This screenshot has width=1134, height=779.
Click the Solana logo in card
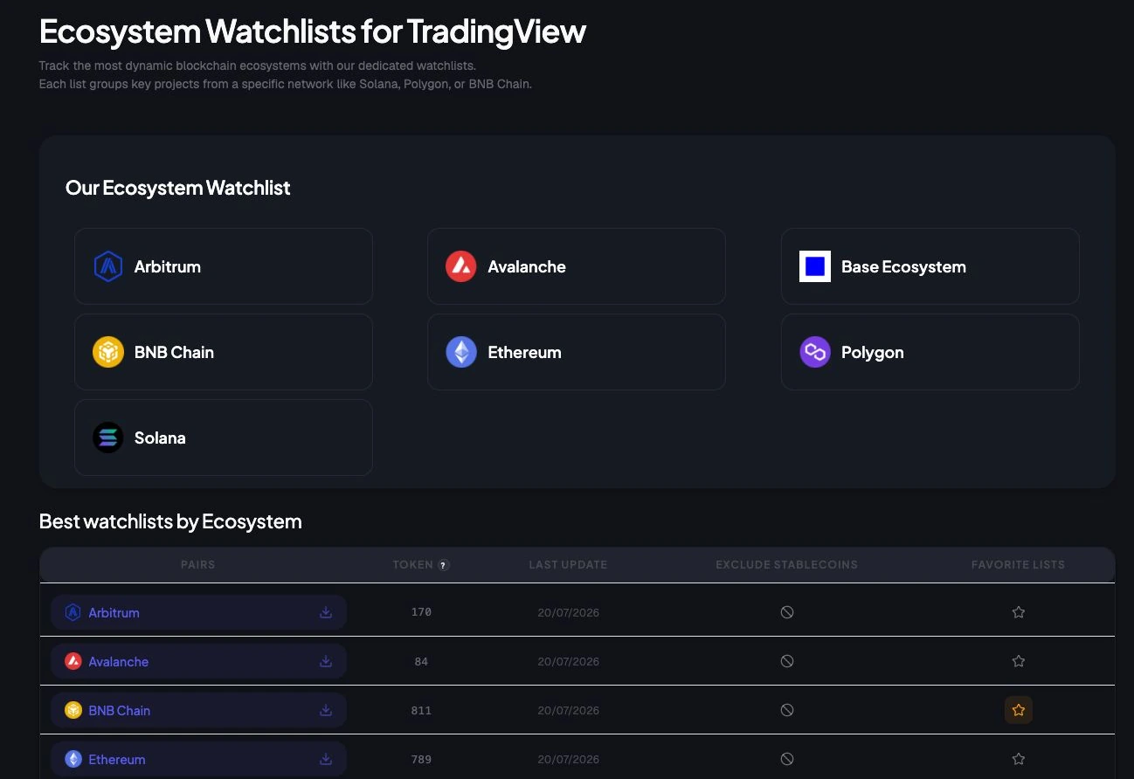(x=108, y=438)
